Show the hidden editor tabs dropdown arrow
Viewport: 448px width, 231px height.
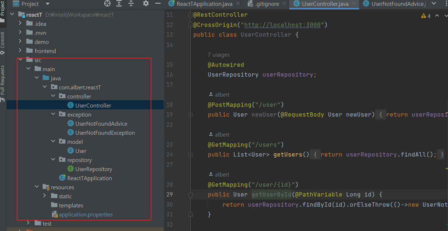433,4
